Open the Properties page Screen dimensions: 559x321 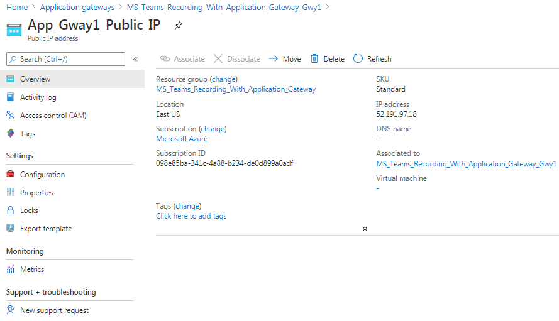pos(36,192)
